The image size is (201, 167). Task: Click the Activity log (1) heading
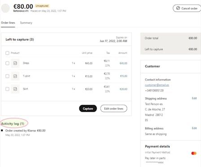13,124
